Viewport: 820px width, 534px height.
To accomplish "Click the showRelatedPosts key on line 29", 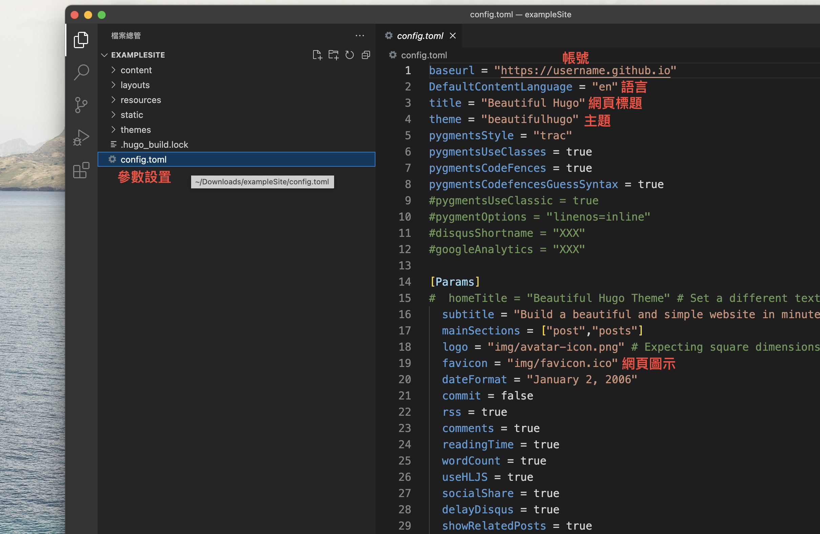I will pyautogui.click(x=494, y=526).
